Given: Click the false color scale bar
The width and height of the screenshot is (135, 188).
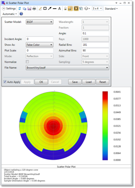Looking at the screenshot, I should [x=105, y=126].
